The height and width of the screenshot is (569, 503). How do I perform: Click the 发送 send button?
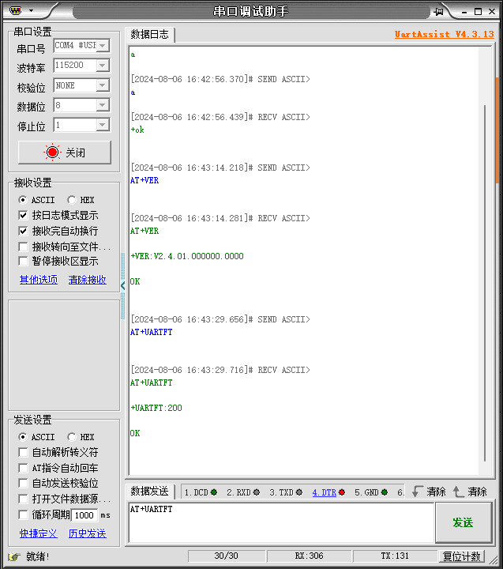pyautogui.click(x=464, y=522)
